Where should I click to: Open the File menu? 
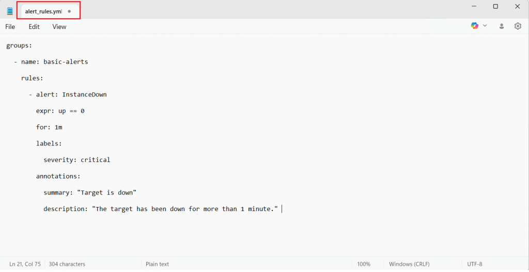click(x=10, y=27)
